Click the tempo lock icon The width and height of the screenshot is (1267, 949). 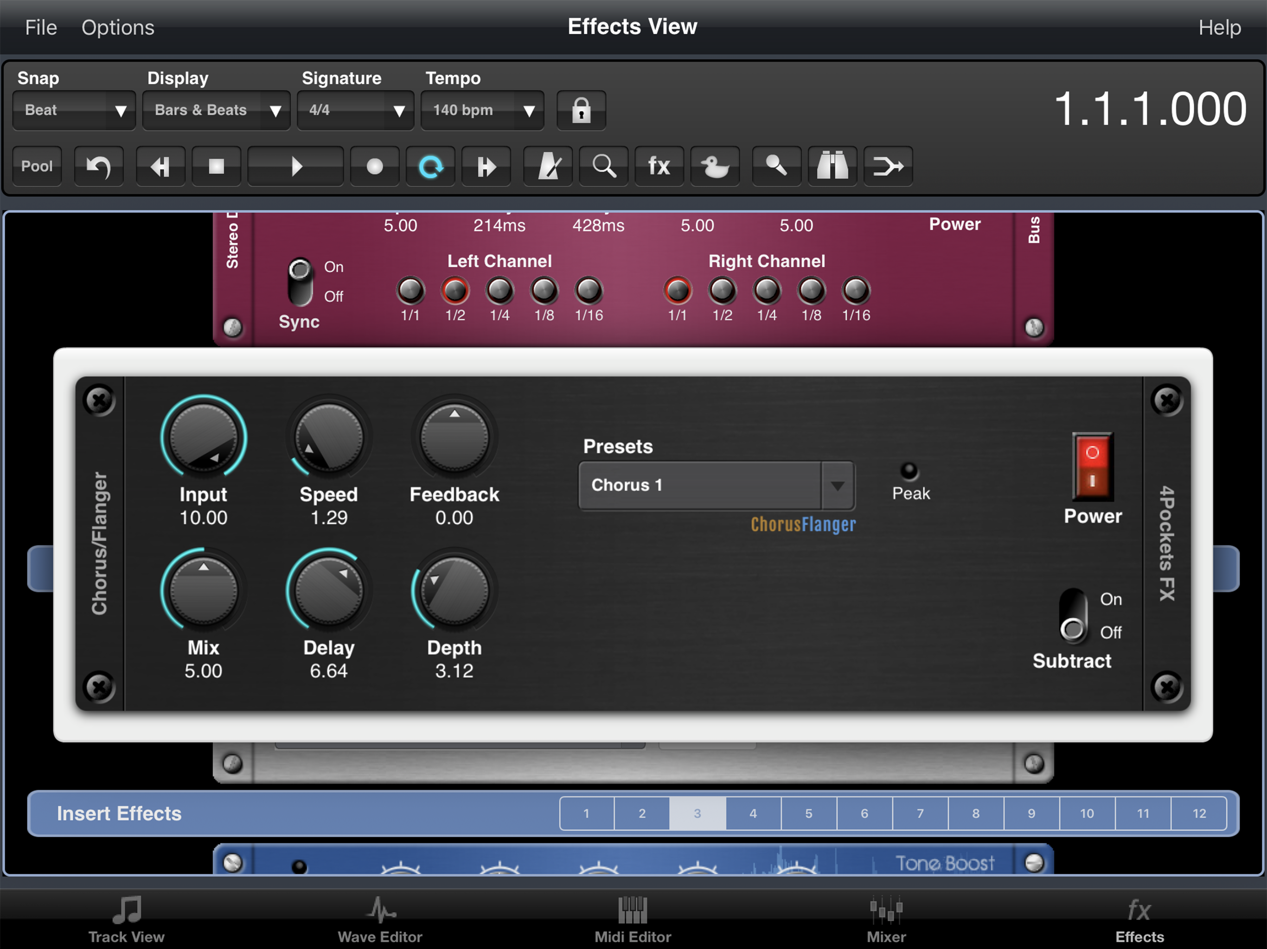click(x=581, y=110)
